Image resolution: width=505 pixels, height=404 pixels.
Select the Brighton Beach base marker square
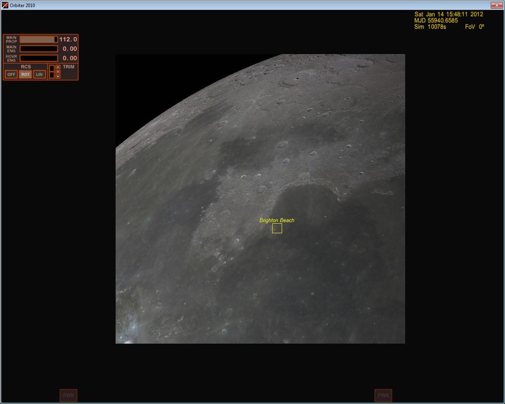(x=277, y=228)
